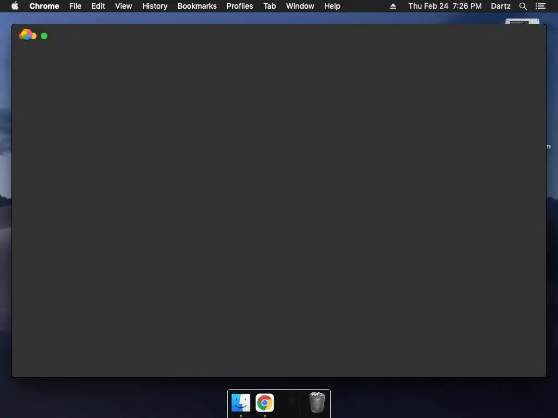Image resolution: width=558 pixels, height=418 pixels.
Task: Open the Dartz user menu
Action: click(501, 6)
